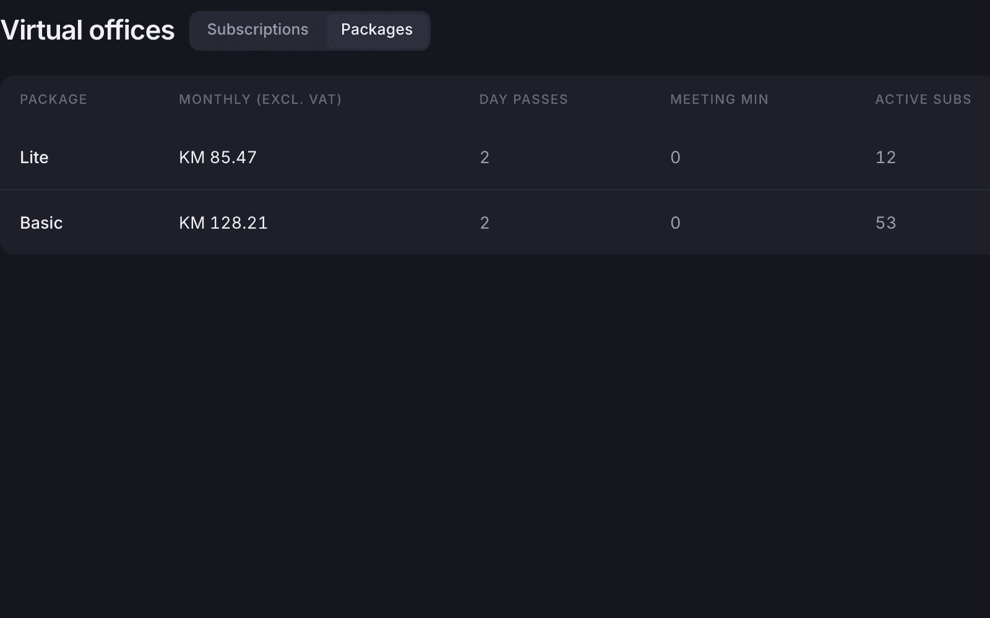This screenshot has height=618, width=990.
Task: Click the PACKAGE column header
Action: (x=54, y=99)
